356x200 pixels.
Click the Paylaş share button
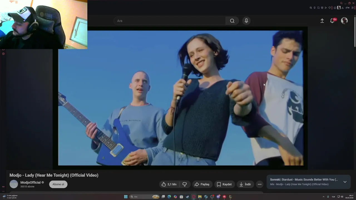(x=202, y=184)
